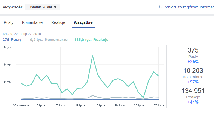Click the download icon beside Pobierz szczegółowe
The height and width of the screenshot is (113, 214).
pos(160,7)
